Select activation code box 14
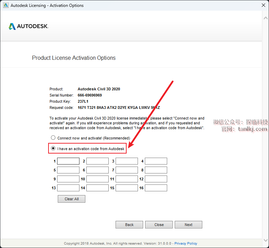 pos(97,188)
